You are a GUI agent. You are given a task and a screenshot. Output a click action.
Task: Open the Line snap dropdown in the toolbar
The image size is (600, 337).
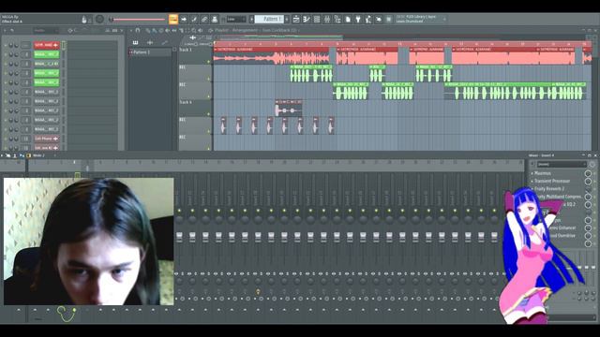click(236, 19)
